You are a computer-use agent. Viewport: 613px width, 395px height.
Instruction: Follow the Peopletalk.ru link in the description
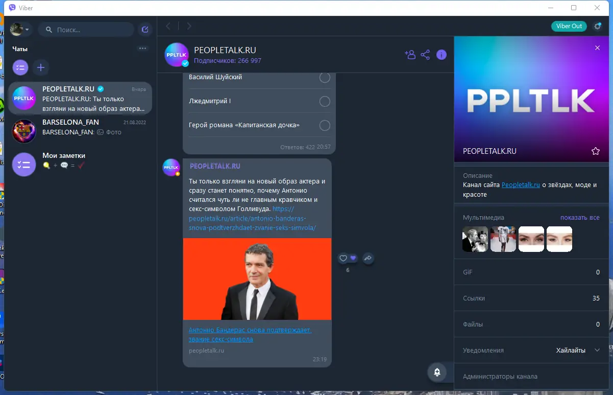[x=520, y=184]
